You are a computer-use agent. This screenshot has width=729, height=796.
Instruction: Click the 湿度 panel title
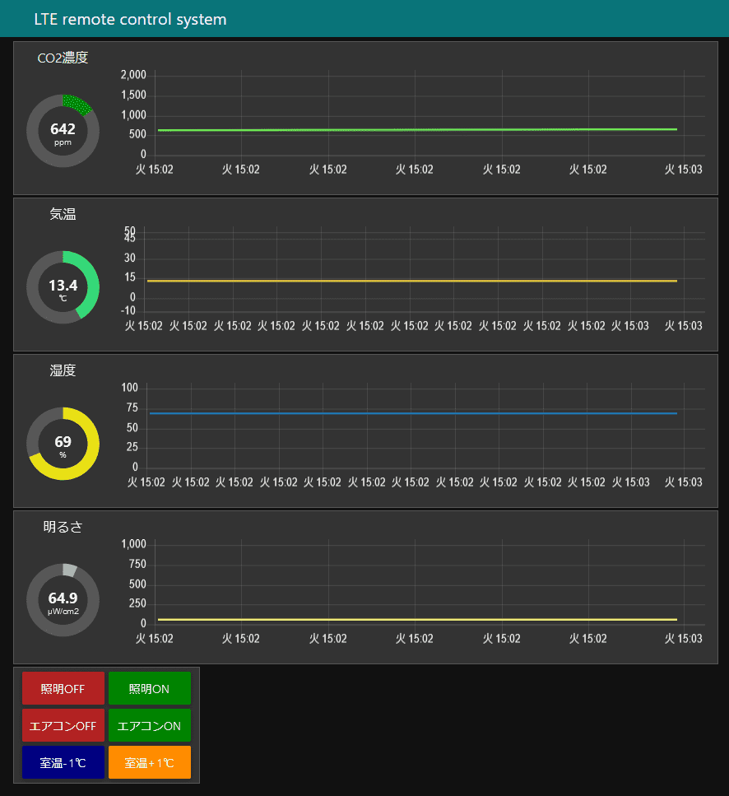coord(63,370)
